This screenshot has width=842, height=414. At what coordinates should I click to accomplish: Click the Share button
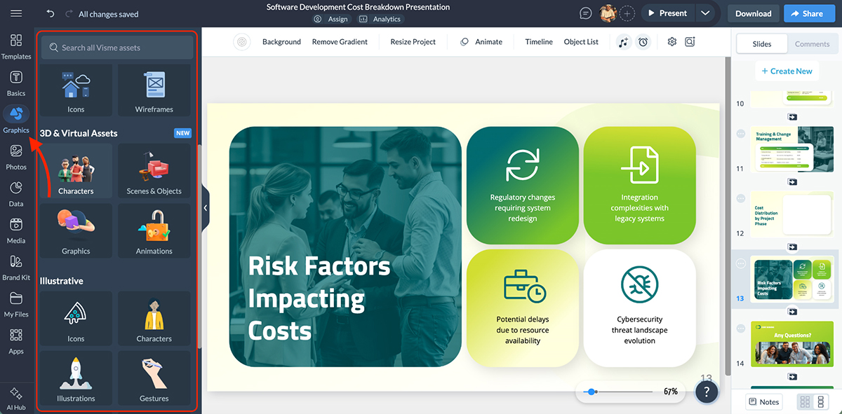[x=809, y=13]
